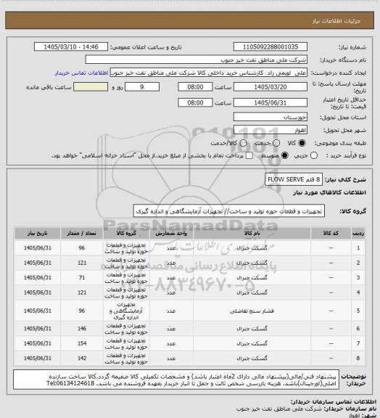Screen dimensions: 380x418
Task: Click quantity 71 in row 3
Action: (81, 277)
